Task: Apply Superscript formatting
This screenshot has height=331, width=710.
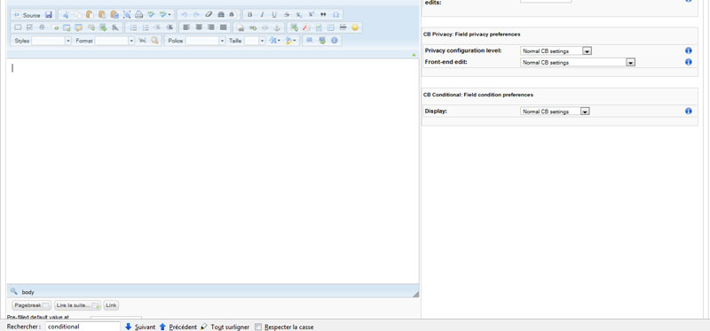Action: click(x=312, y=15)
